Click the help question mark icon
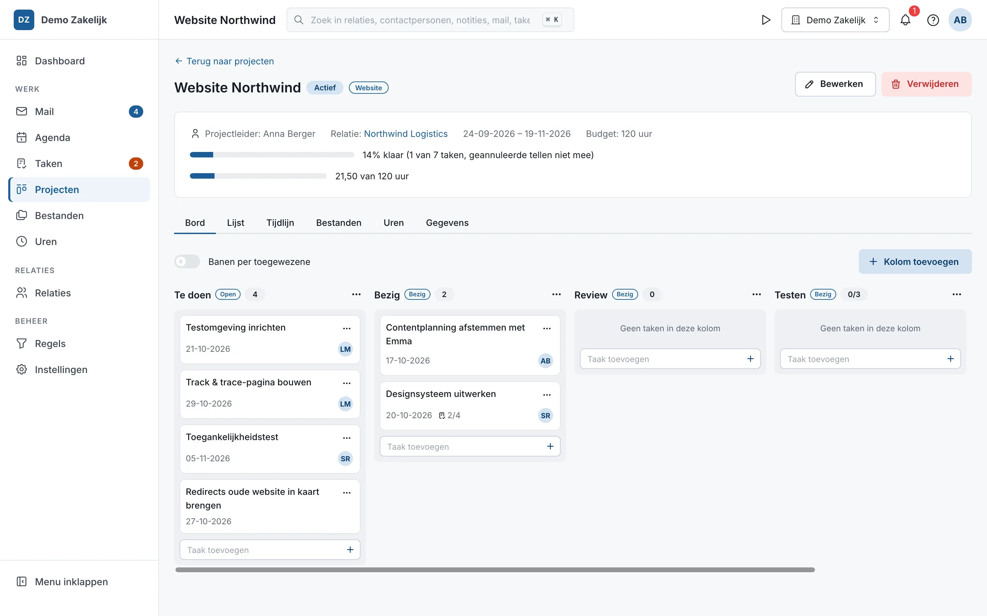The image size is (987, 616). (x=933, y=20)
